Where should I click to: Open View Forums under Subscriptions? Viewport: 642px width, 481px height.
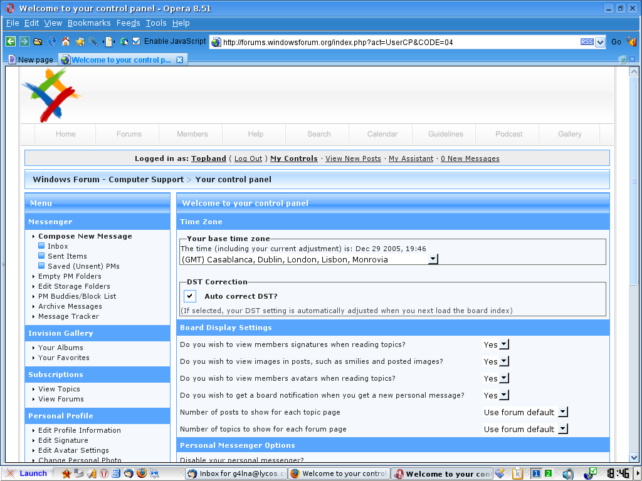point(61,399)
